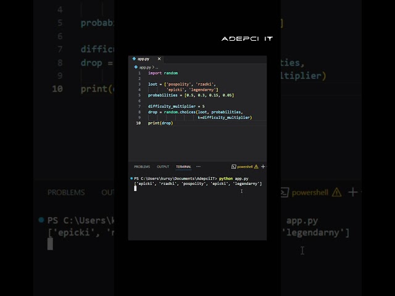Open the more panel views ellipsis next to TERMINAL
This screenshot has height=296, width=395.
[199, 166]
